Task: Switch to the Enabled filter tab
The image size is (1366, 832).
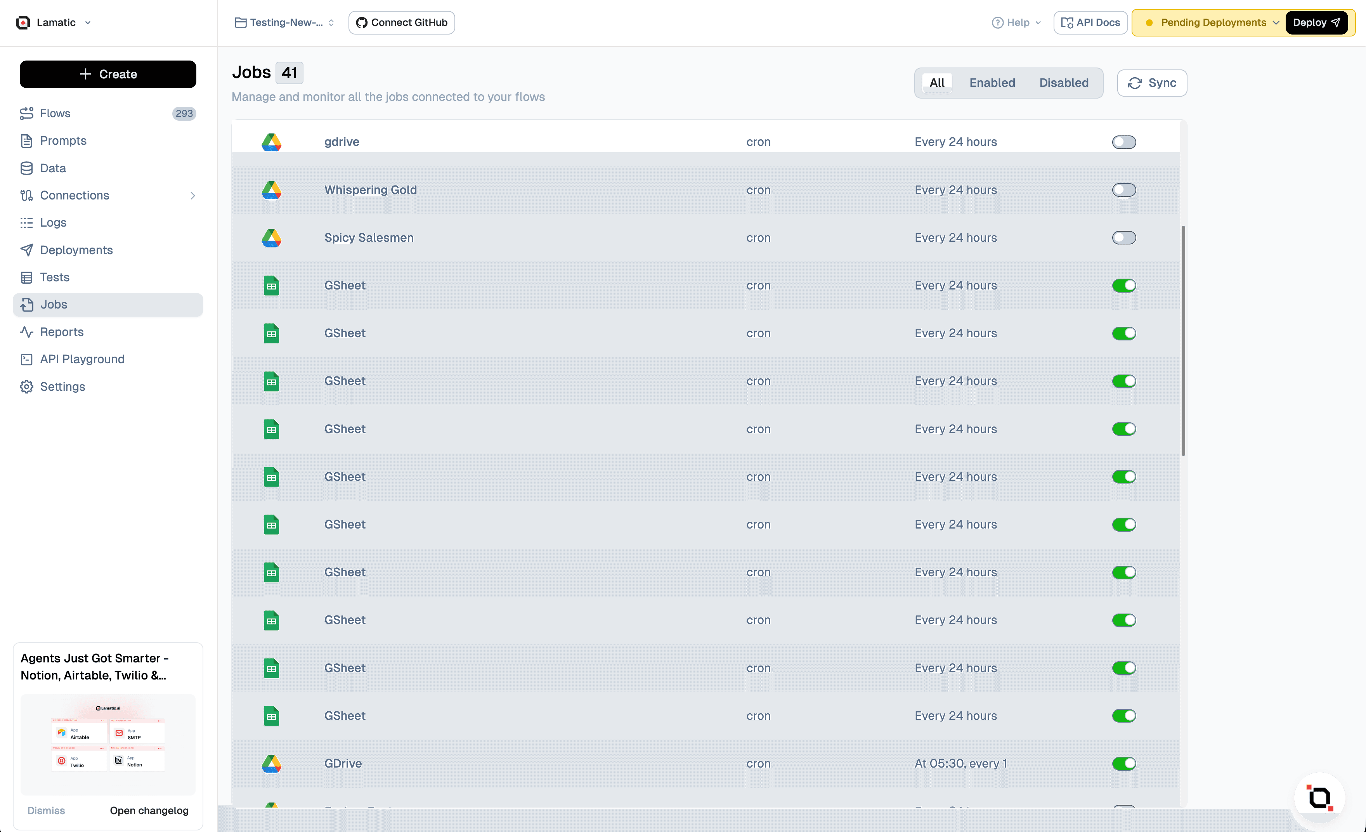Action: tap(992, 83)
